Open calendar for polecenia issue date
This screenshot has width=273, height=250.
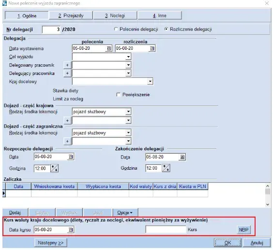tap(109, 48)
